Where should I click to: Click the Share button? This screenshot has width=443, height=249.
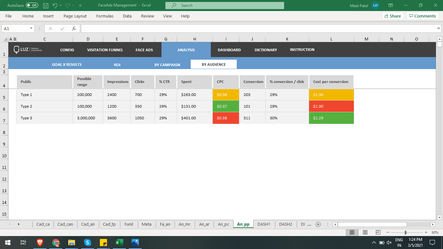[392, 16]
